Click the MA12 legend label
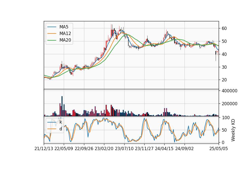Screen dimensions: 243x175 65,33
